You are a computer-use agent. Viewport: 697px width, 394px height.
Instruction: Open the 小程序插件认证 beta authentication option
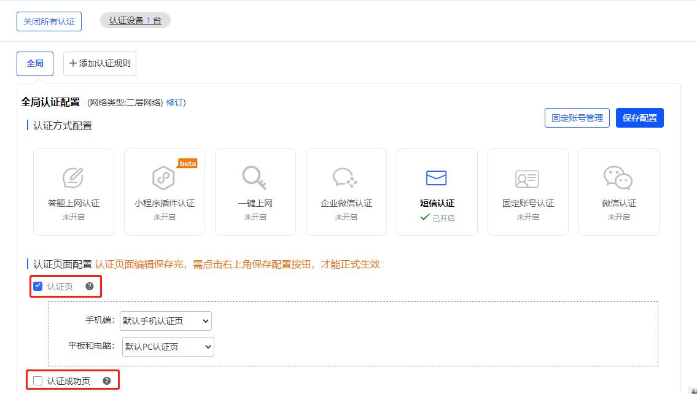tap(164, 178)
